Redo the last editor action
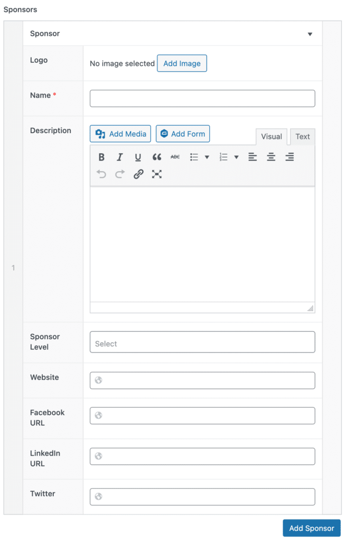Image resolution: width=347 pixels, height=541 pixels. point(120,174)
